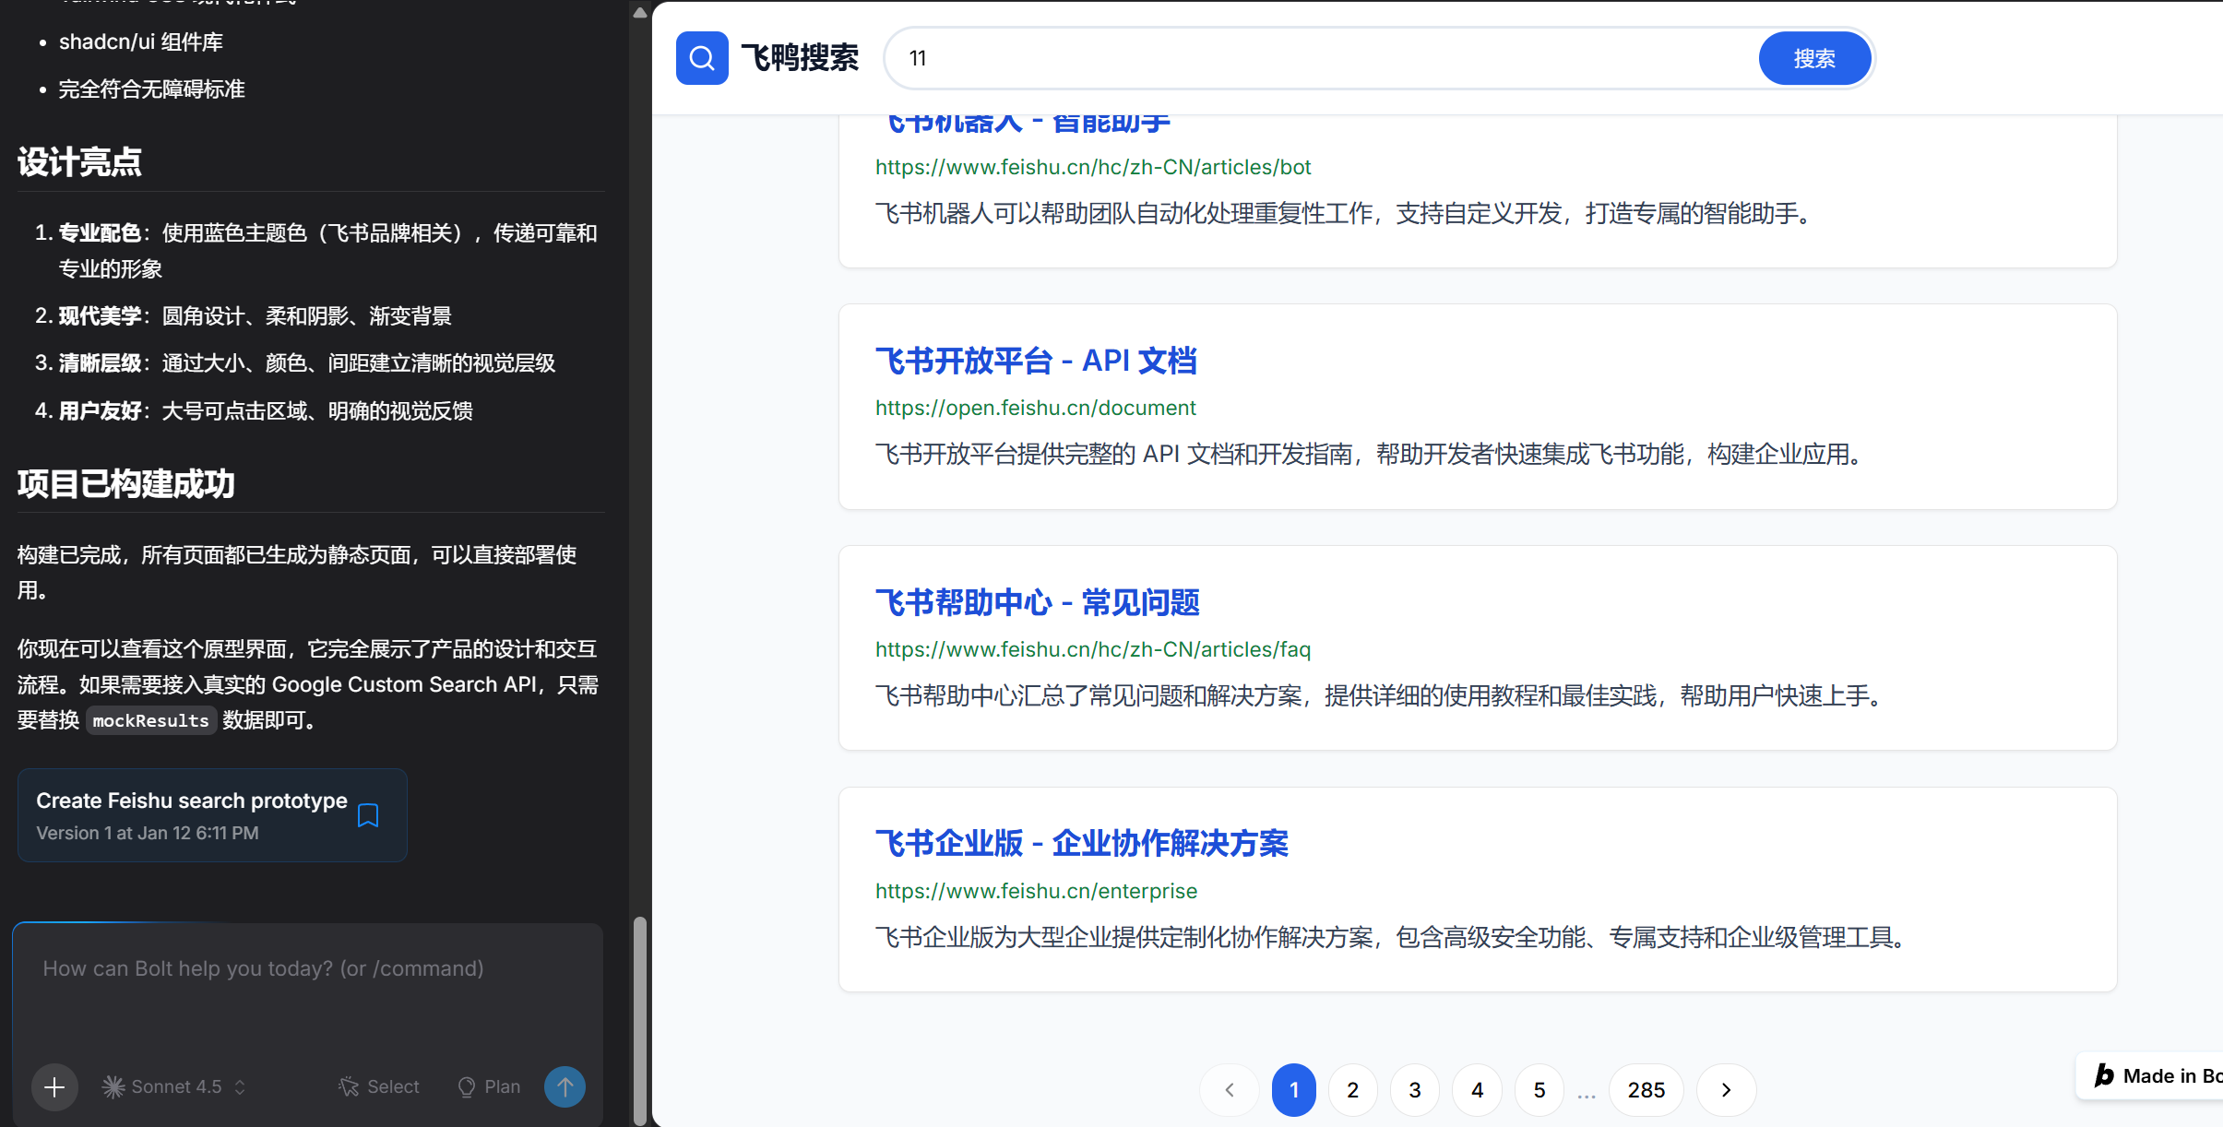The height and width of the screenshot is (1127, 2223).
Task: Open the Sonnet 4.5 model selector
Action: tap(174, 1087)
